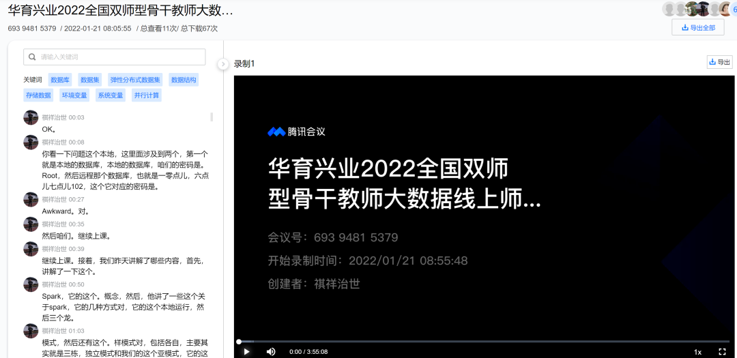Click the magnifier search icon
The height and width of the screenshot is (358, 737).
pyautogui.click(x=32, y=57)
